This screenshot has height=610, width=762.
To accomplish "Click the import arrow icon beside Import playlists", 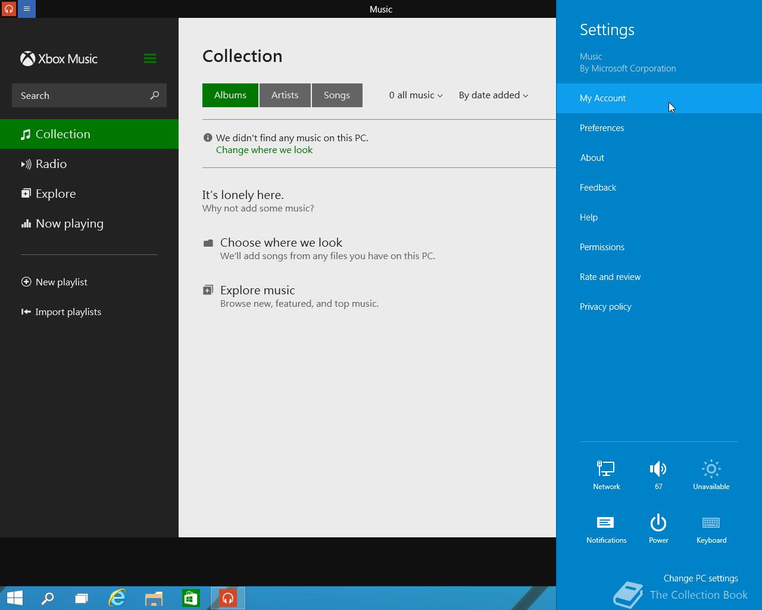I will point(26,312).
